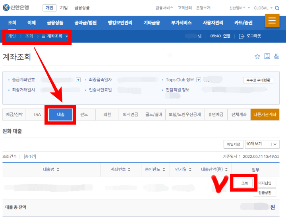Open the 부가서비스 main menu

click(181, 23)
